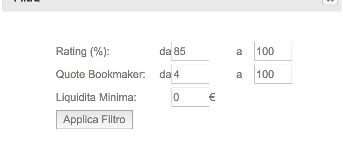Image resolution: width=343 pixels, height=153 pixels.
Task: Click the 'da' label in Quote Bookmaker row
Action: 165,74
